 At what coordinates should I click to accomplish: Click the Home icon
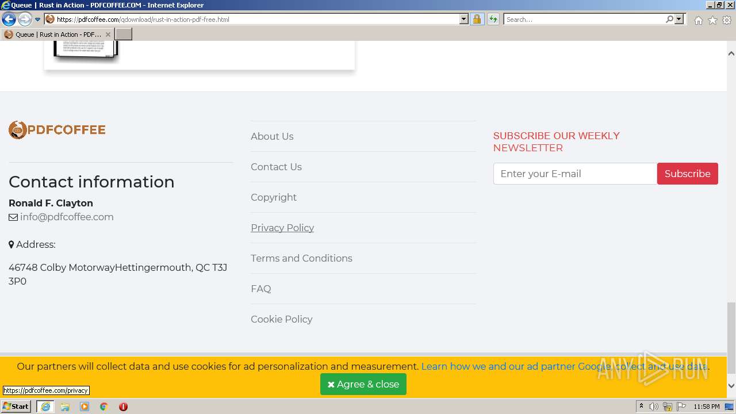[x=698, y=20]
